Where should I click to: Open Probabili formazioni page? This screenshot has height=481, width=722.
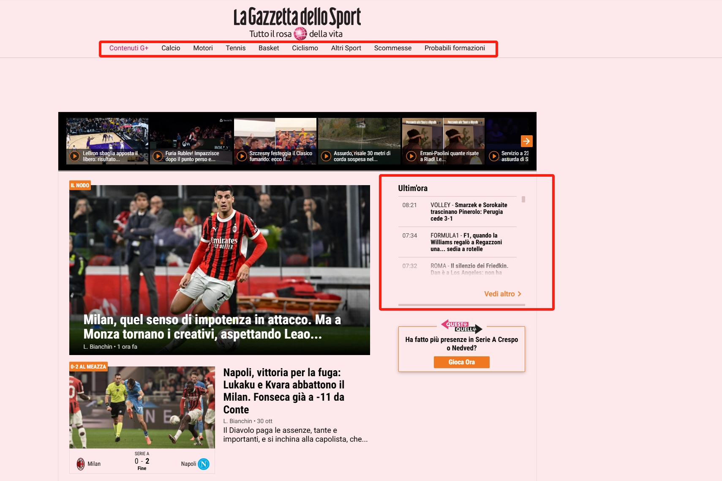point(455,48)
